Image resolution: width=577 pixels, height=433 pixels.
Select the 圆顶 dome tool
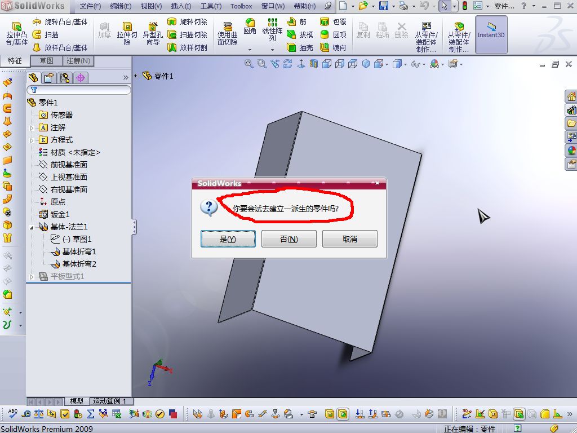pos(334,34)
